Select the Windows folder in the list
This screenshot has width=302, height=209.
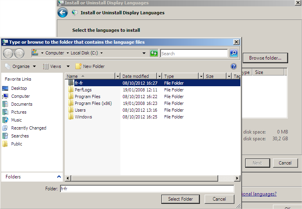83,117
